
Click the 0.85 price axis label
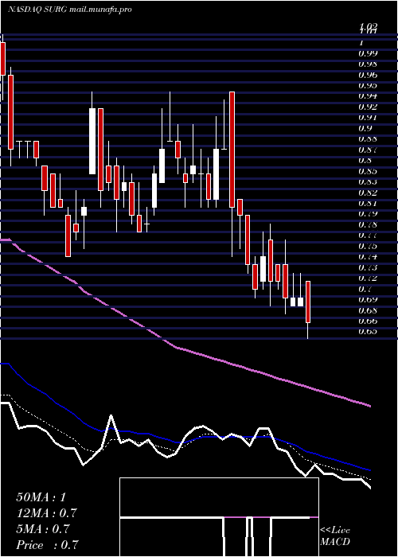click(368, 171)
